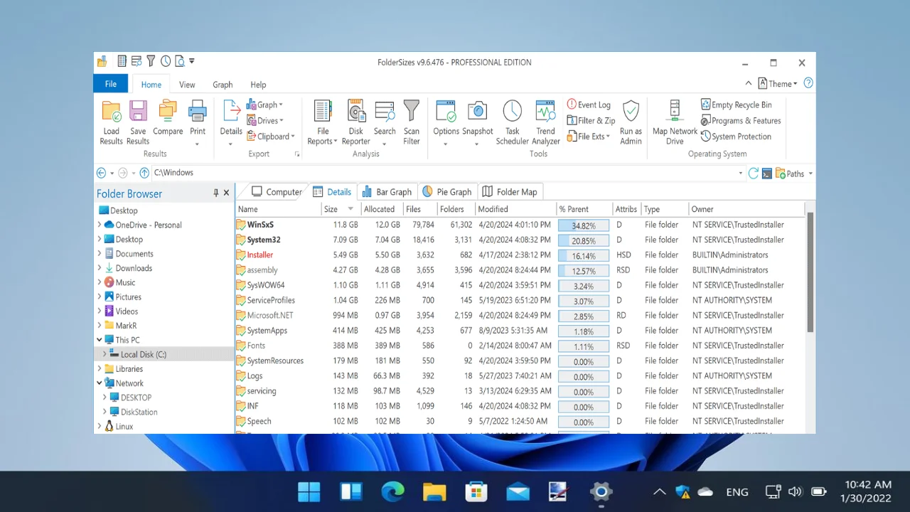The width and height of the screenshot is (910, 512).
Task: Click the Installer 16.14% parent bar
Action: click(x=584, y=255)
